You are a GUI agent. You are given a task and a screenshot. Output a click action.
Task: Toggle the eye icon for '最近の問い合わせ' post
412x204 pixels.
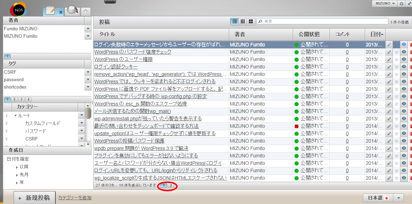[x=404, y=126]
